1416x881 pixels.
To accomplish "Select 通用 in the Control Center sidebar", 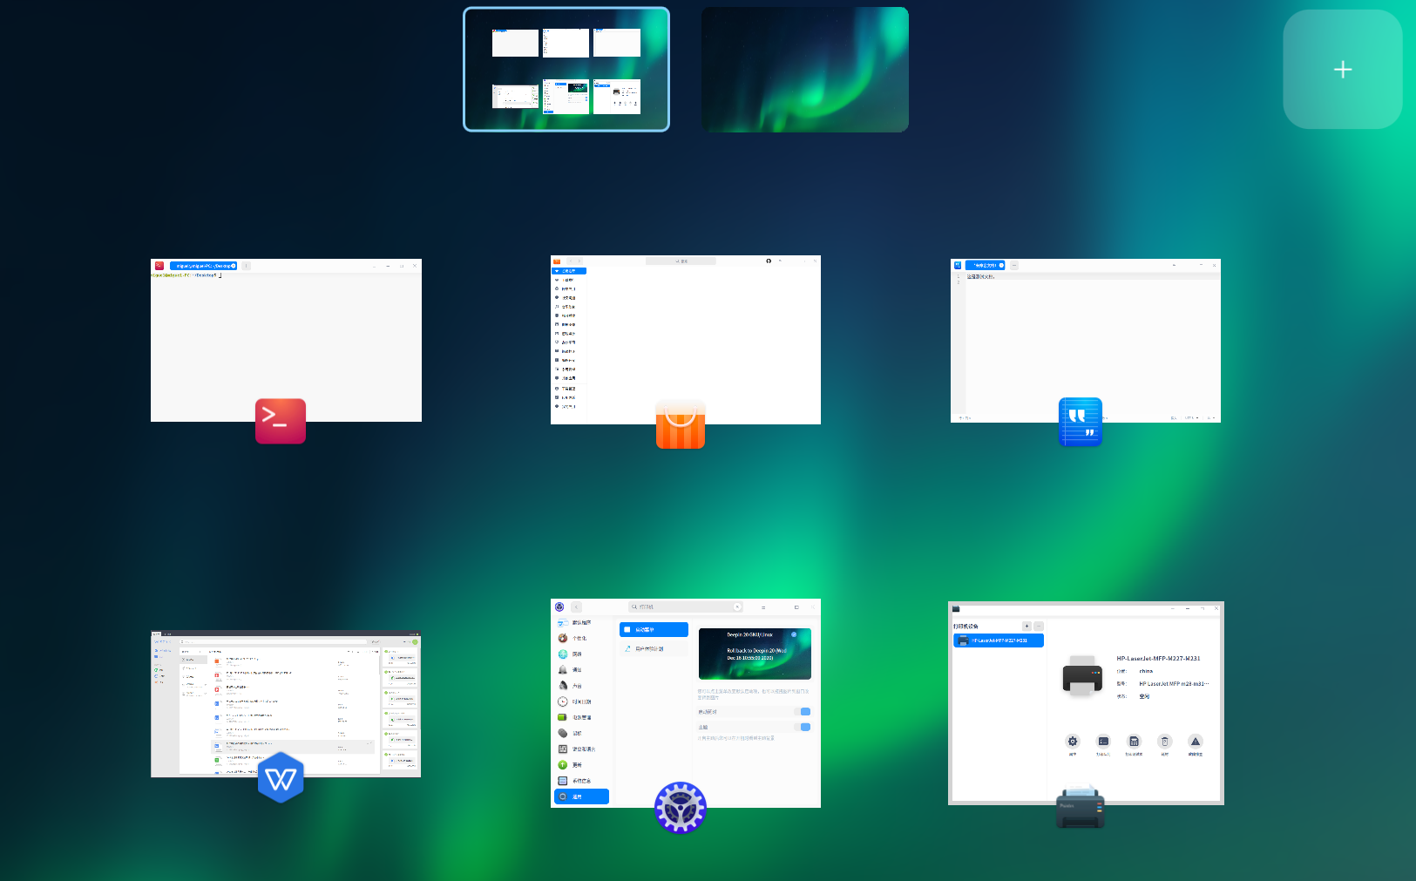I will 581,796.
